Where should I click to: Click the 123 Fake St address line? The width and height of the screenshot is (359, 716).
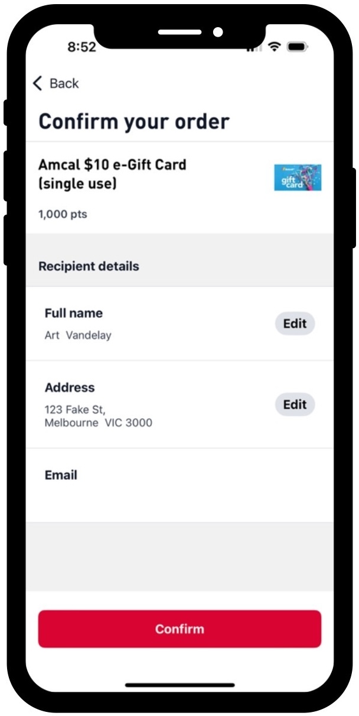(x=75, y=409)
